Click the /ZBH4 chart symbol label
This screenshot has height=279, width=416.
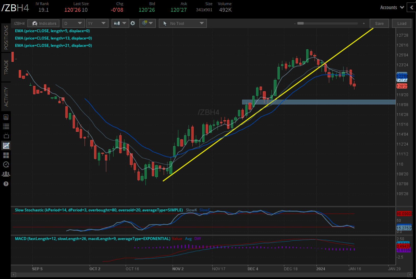coord(19,23)
